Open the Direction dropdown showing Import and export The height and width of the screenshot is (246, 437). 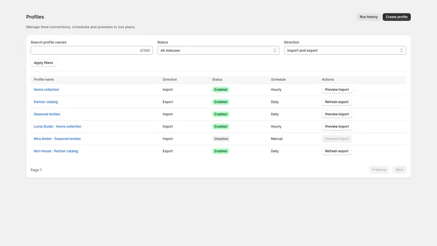point(345,50)
